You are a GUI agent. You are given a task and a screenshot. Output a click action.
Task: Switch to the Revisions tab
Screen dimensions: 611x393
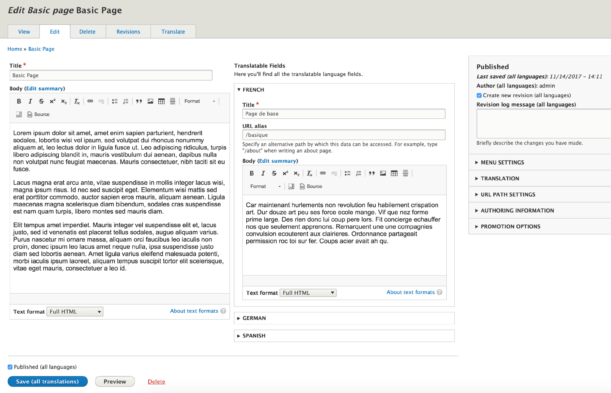tap(128, 31)
